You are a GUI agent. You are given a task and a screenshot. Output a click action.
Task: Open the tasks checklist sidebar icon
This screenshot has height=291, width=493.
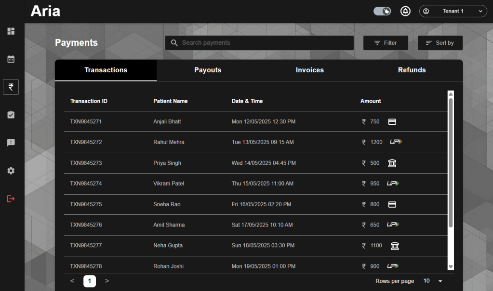point(11,115)
